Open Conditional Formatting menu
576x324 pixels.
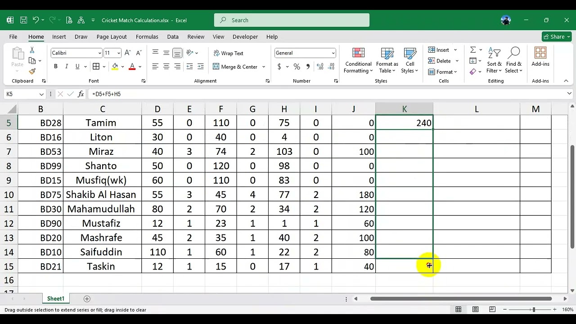[358, 60]
